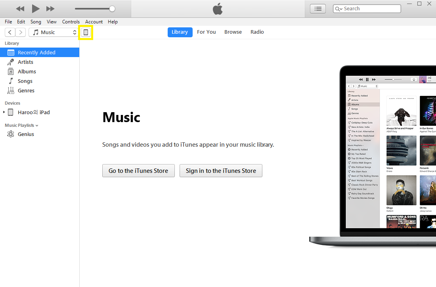
Task: Click the rewind previous track button
Action: (x=20, y=9)
